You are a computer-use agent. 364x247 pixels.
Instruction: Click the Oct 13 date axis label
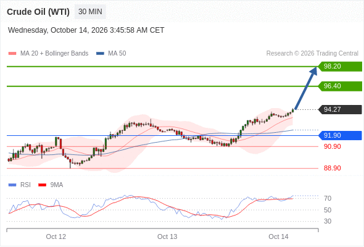coord(167,237)
